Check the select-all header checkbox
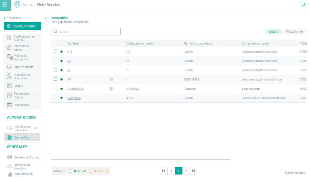The image size is (310, 177). (55, 43)
